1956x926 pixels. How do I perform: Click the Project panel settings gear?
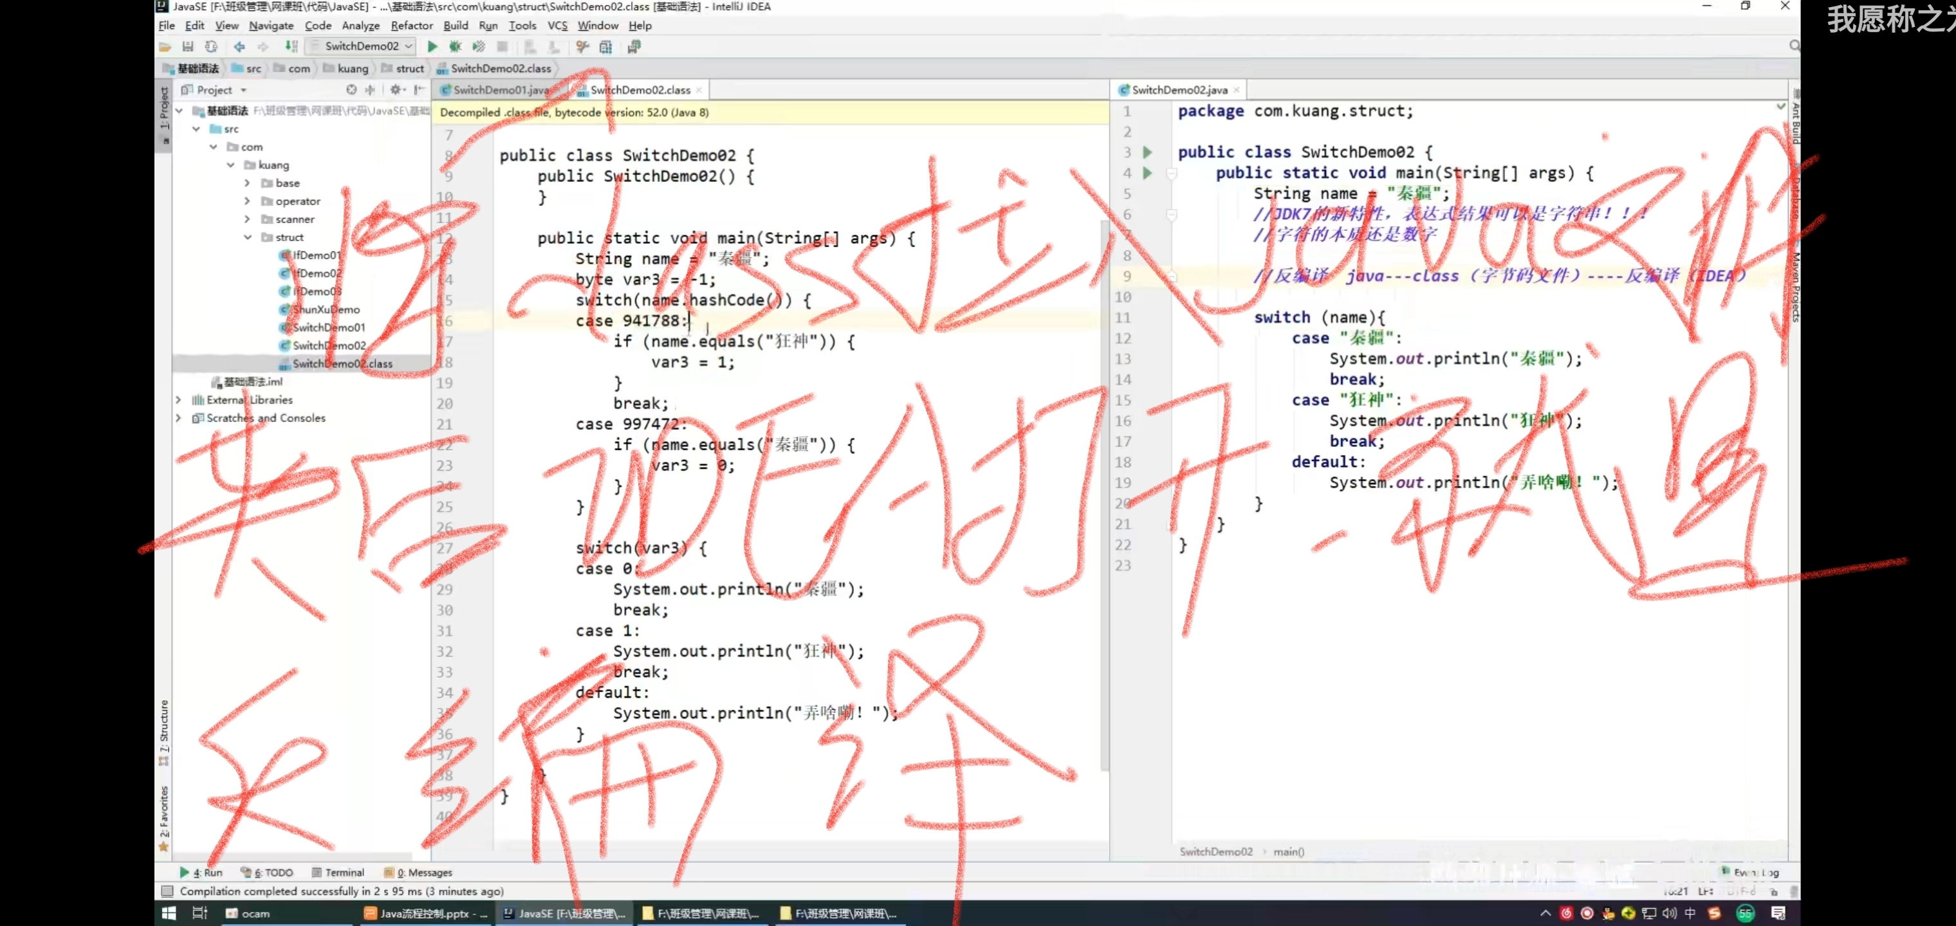pyautogui.click(x=396, y=89)
